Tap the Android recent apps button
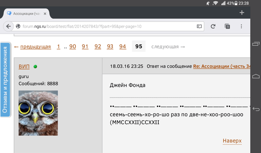The height and width of the screenshot is (153, 261). (256, 44)
